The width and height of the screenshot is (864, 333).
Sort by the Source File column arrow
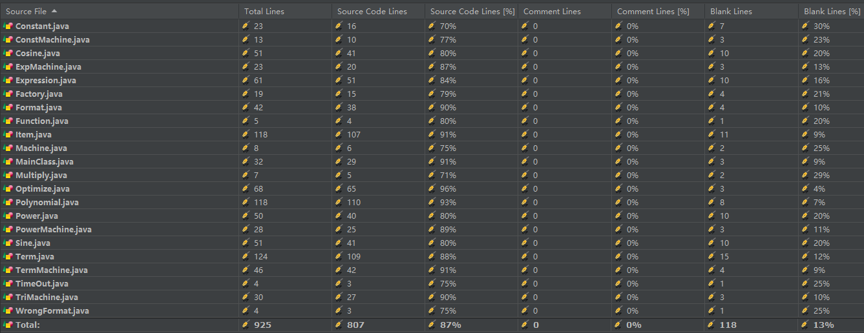(54, 11)
